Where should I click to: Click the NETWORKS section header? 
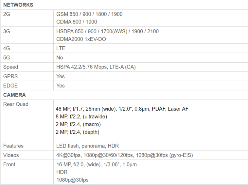click(x=18, y=5)
